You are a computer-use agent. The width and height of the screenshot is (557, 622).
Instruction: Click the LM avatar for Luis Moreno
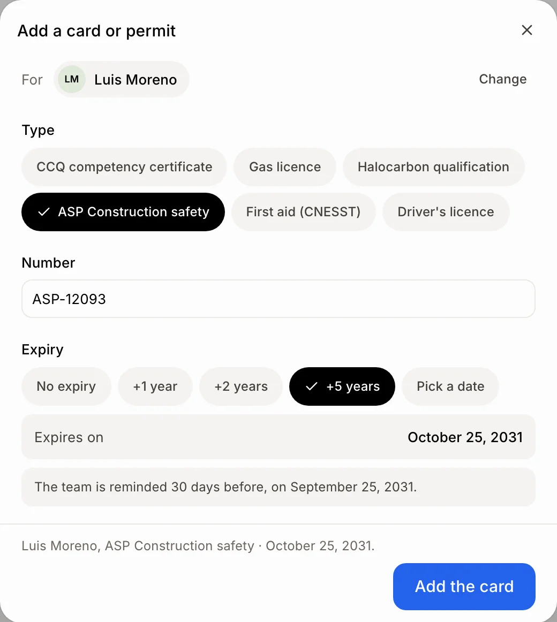[71, 79]
